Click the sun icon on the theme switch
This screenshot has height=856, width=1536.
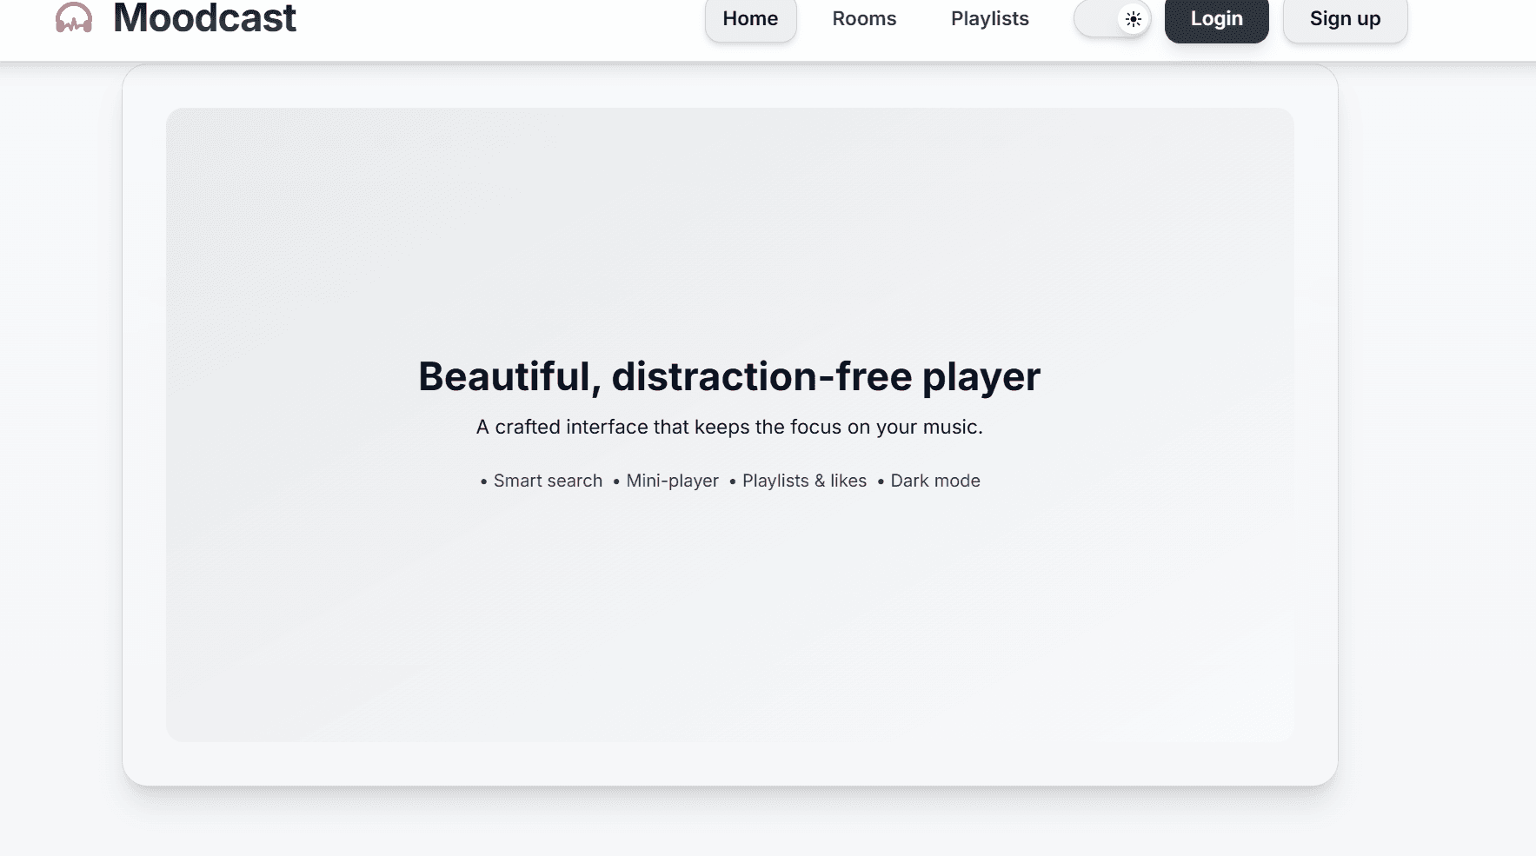1133,18
